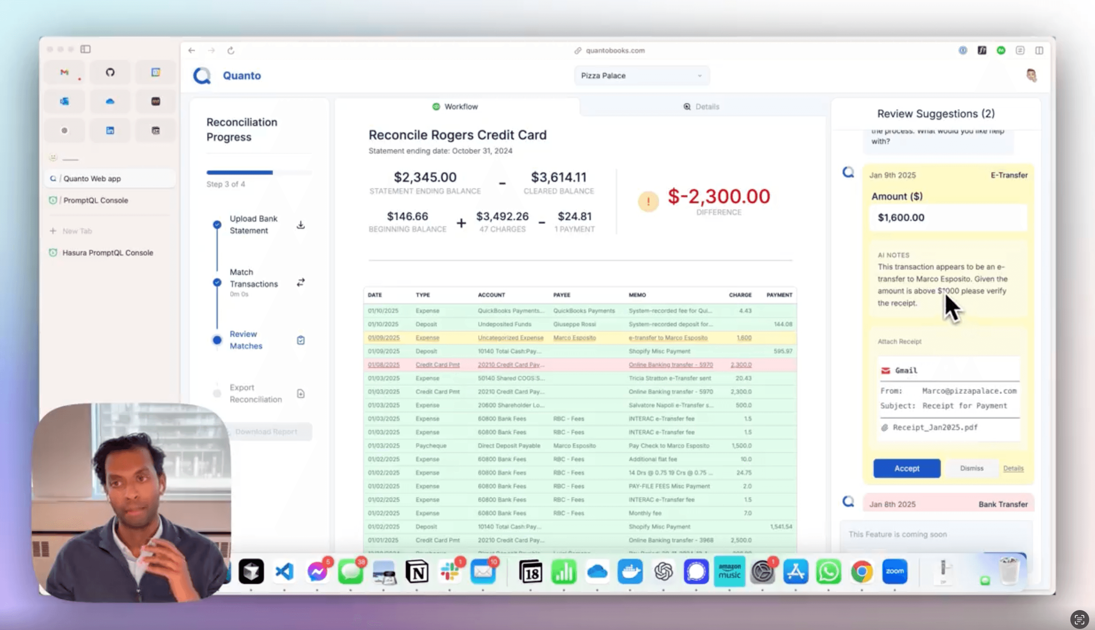Click the green browser extension icon
Screen dimensions: 1095x630
click(1001, 51)
